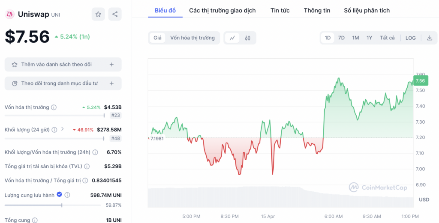Select the 1Y time range
Screen dimensions: 439x223
[369, 38]
